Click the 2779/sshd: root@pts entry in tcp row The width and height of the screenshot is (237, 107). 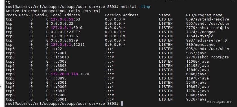pyautogui.click(x=208, y=28)
